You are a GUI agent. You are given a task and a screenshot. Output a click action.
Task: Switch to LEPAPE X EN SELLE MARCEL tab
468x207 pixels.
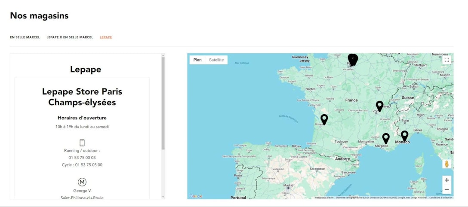point(70,37)
